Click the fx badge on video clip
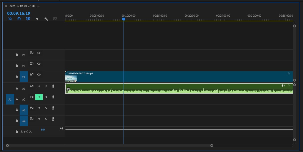 [x=289, y=74]
